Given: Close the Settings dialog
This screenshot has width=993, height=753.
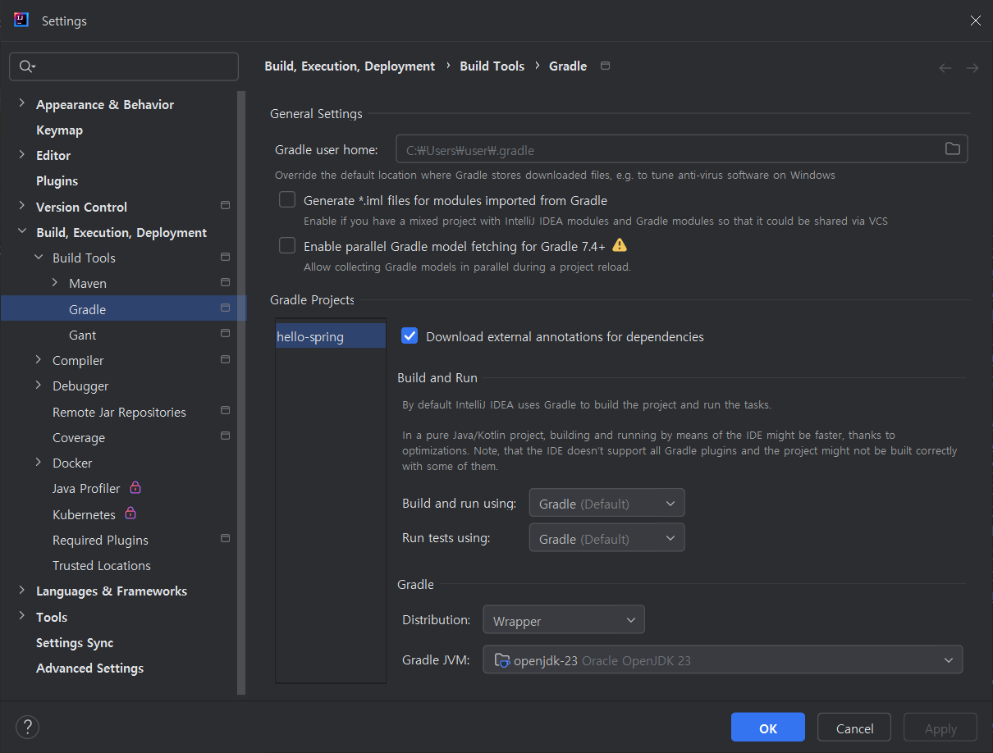Looking at the screenshot, I should pyautogui.click(x=975, y=21).
